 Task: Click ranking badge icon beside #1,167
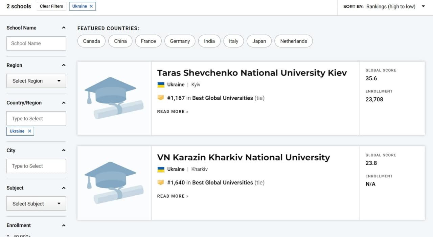(161, 98)
